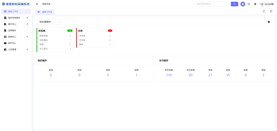
Task: Open the gear settings icon in panel
Action: pyautogui.click(x=269, y=22)
